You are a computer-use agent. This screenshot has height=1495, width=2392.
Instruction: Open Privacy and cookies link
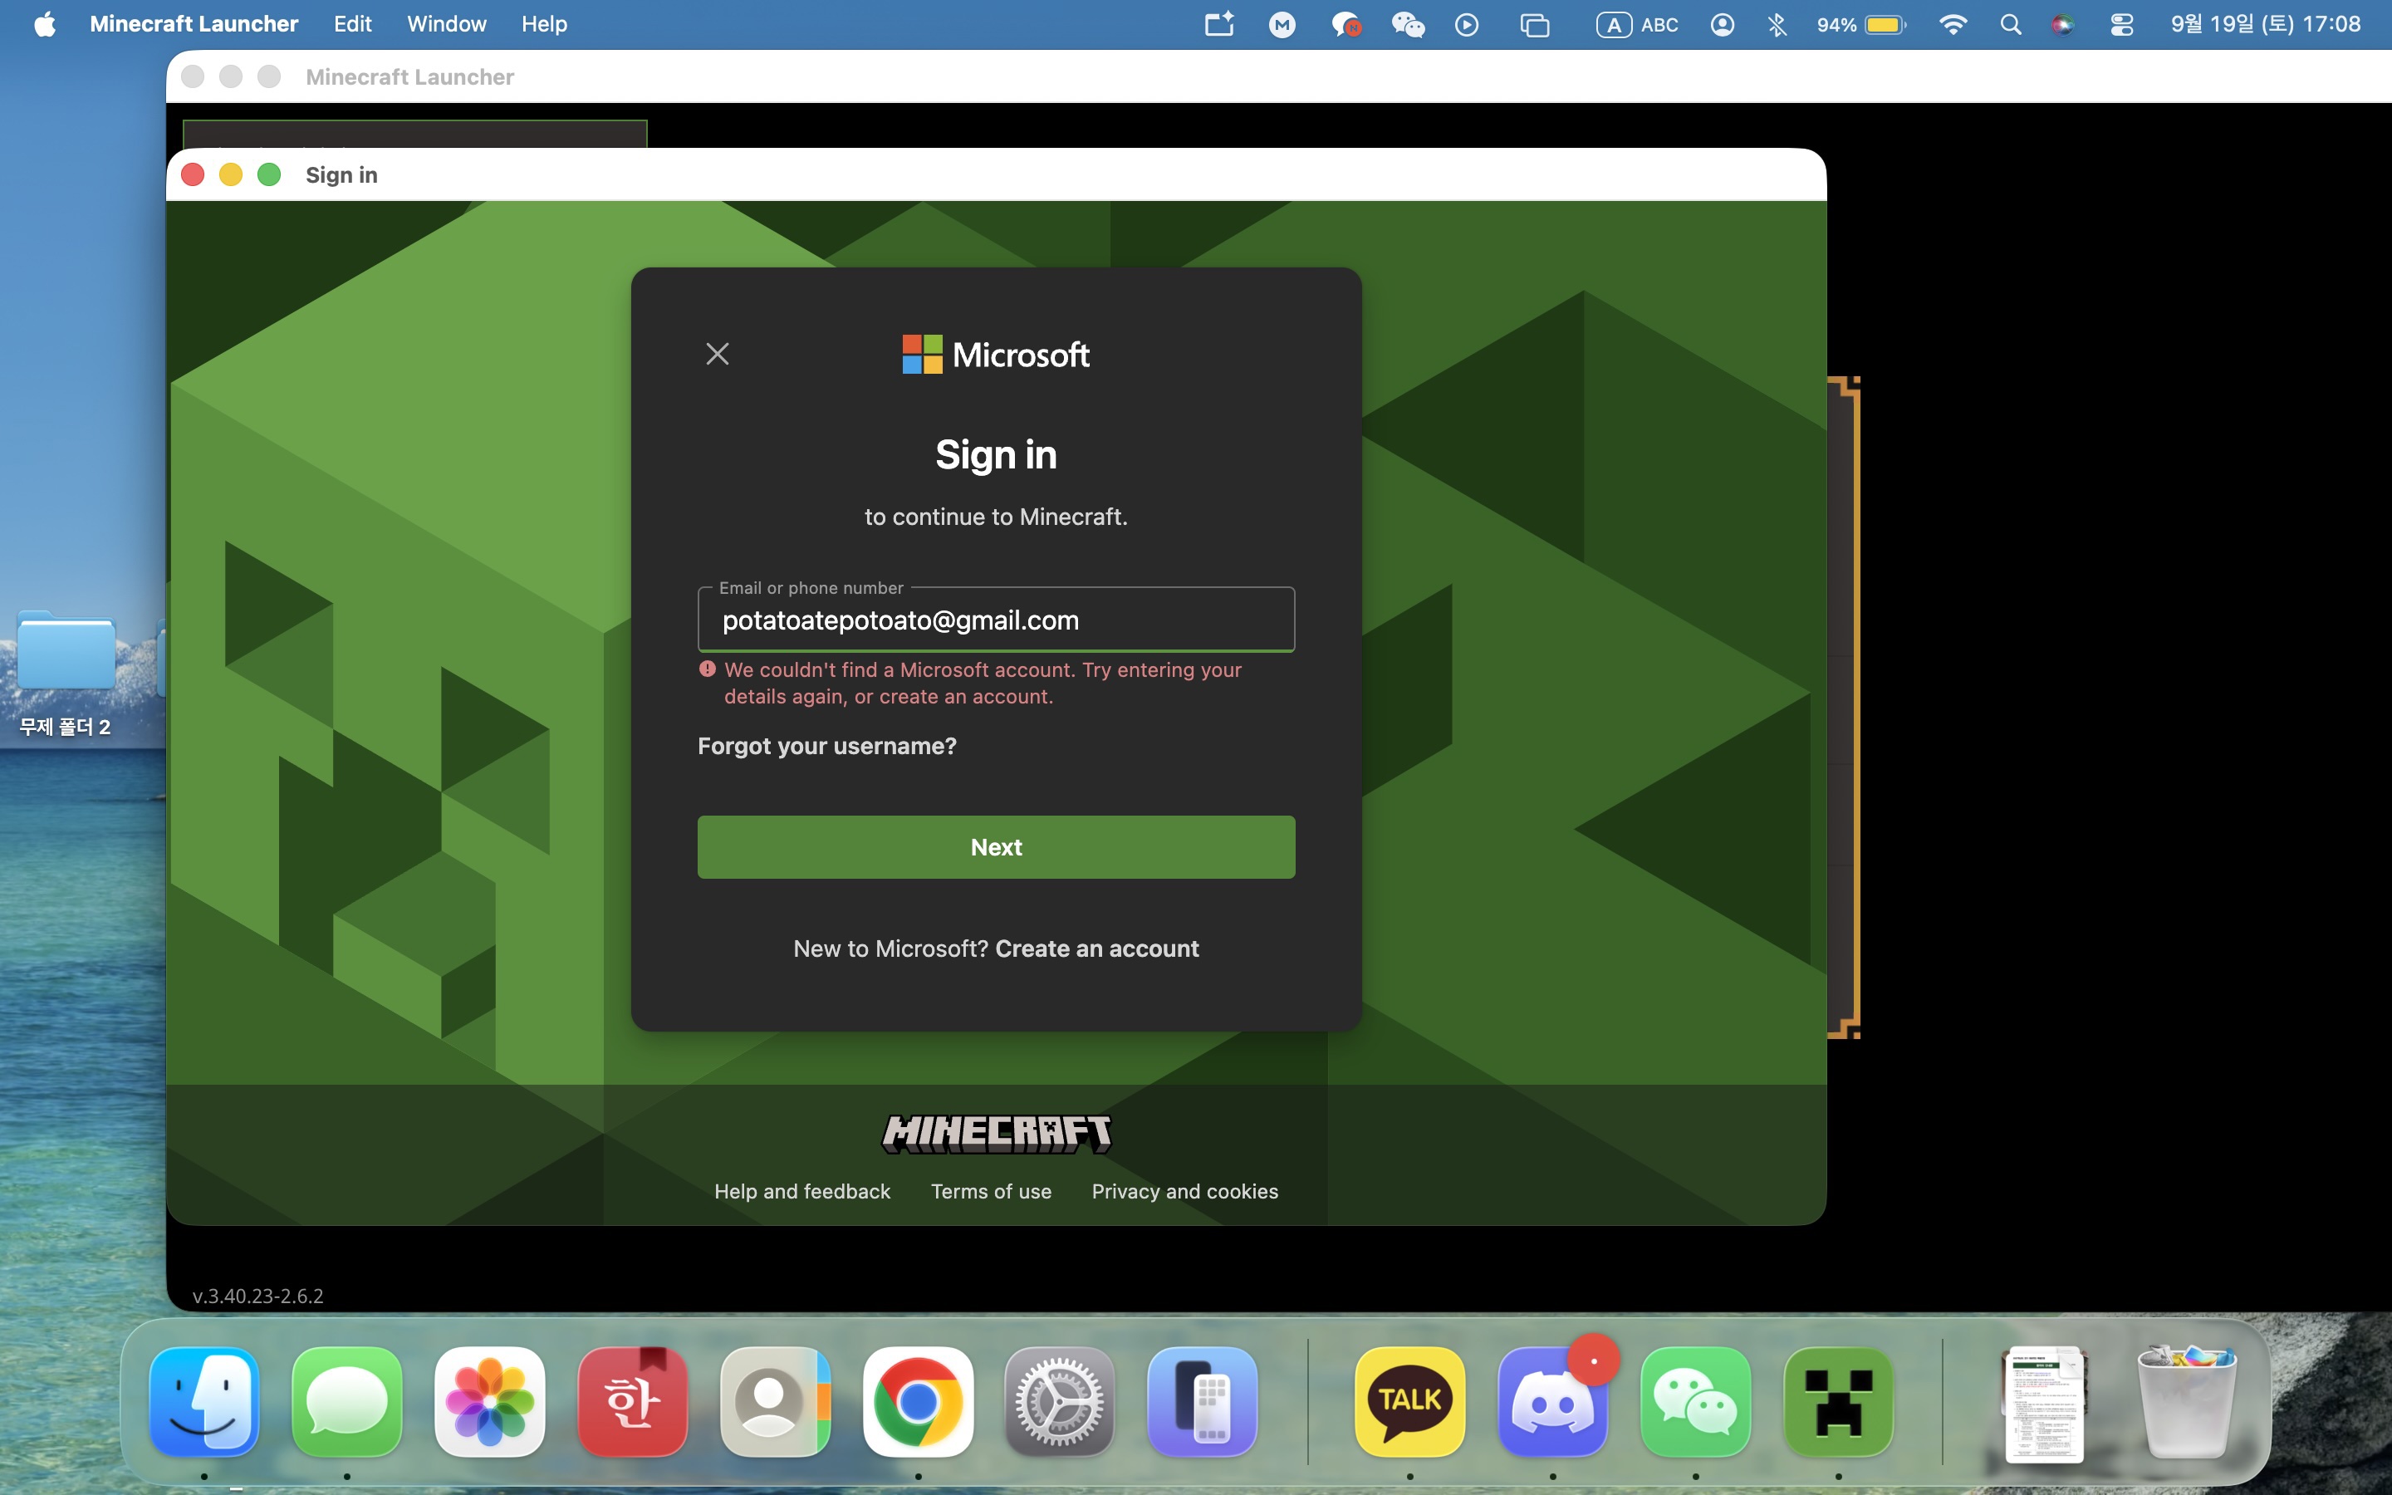[x=1185, y=1192]
